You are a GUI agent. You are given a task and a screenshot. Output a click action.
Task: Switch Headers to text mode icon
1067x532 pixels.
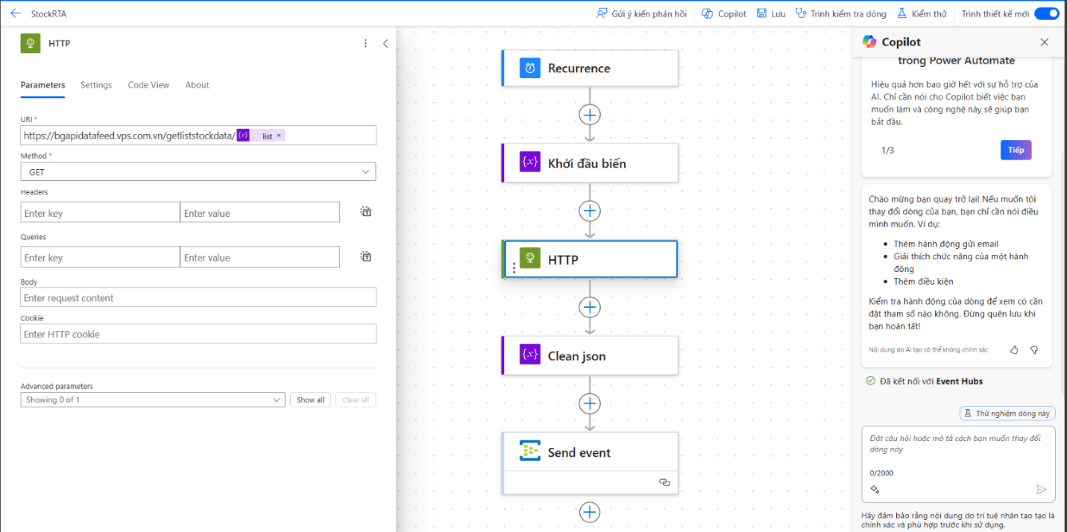pyautogui.click(x=366, y=212)
